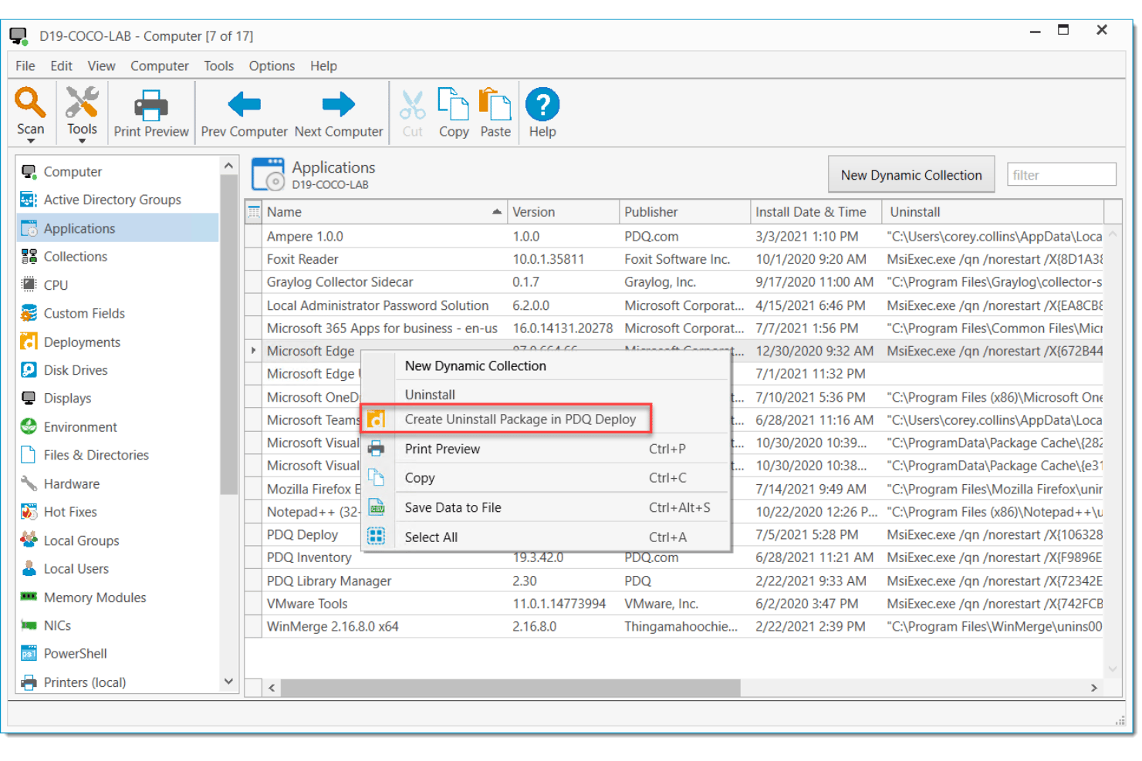Sort by Install Date & Time column

pyautogui.click(x=816, y=212)
